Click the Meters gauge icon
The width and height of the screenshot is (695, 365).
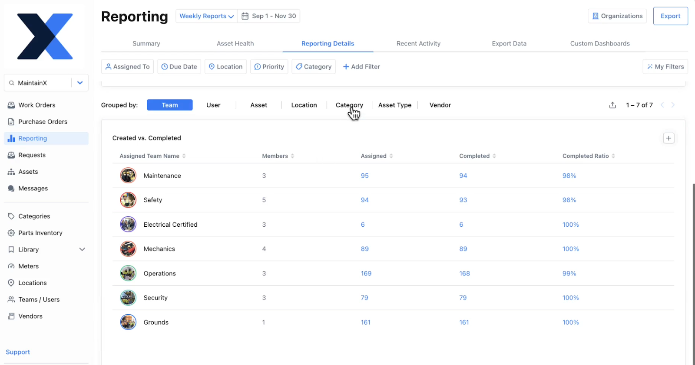11,267
